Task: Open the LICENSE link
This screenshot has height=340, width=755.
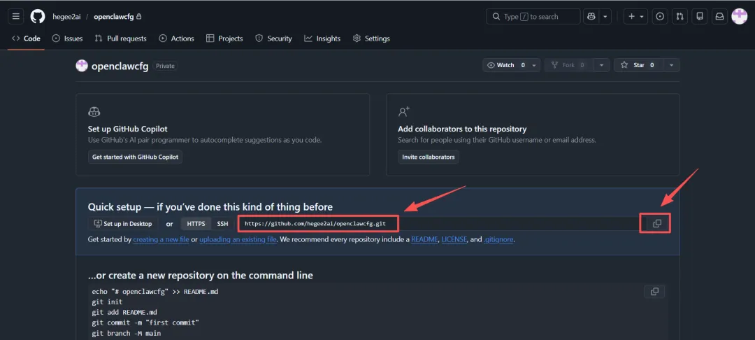Action: pos(454,239)
